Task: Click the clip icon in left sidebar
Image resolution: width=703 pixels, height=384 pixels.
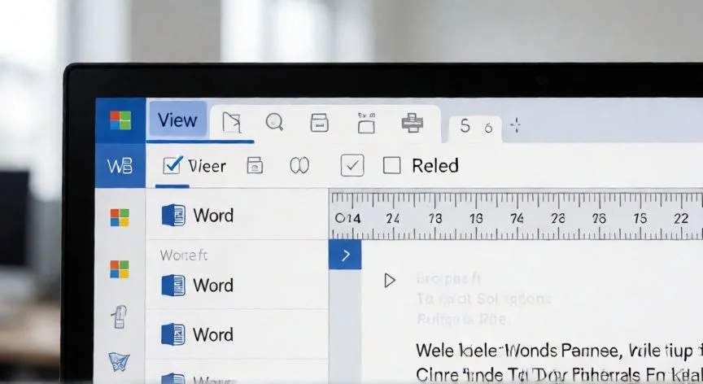Action: tap(120, 316)
